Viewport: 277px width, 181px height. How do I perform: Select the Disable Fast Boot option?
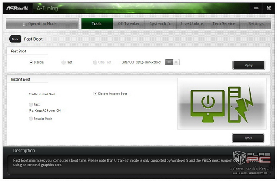pos(31,62)
